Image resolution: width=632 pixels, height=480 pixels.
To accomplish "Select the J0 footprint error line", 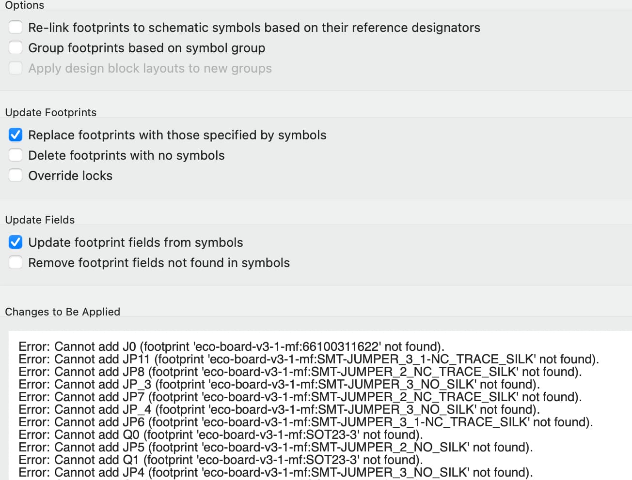I will click(231, 346).
